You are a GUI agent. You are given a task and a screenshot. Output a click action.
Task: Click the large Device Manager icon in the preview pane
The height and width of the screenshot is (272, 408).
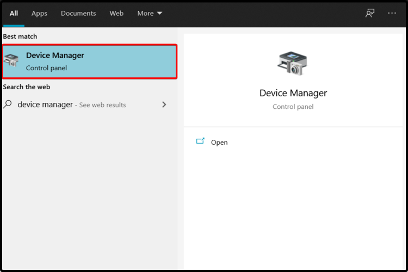pyautogui.click(x=292, y=63)
